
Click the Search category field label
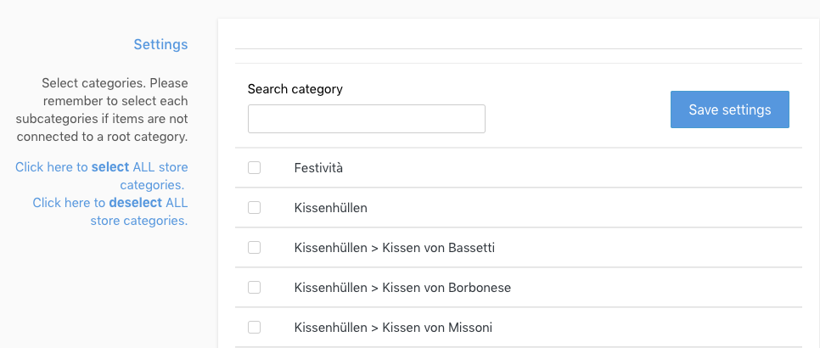[295, 89]
